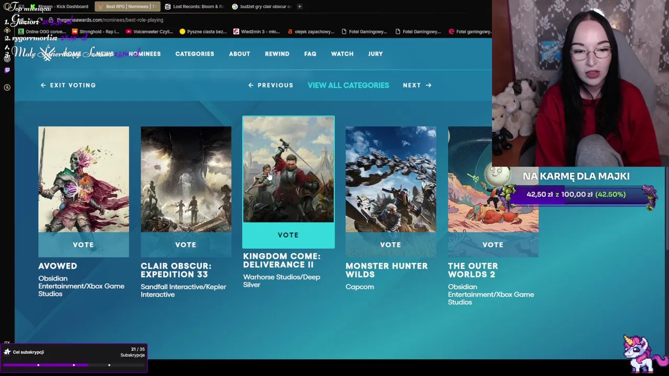This screenshot has width=669, height=376.
Task: Open the FAQ nav item
Action: 310,54
